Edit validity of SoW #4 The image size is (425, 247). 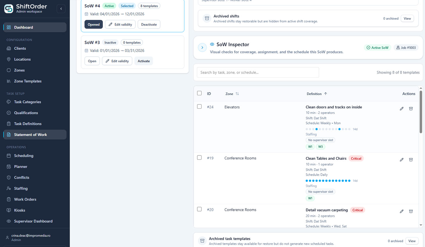pos(120,24)
